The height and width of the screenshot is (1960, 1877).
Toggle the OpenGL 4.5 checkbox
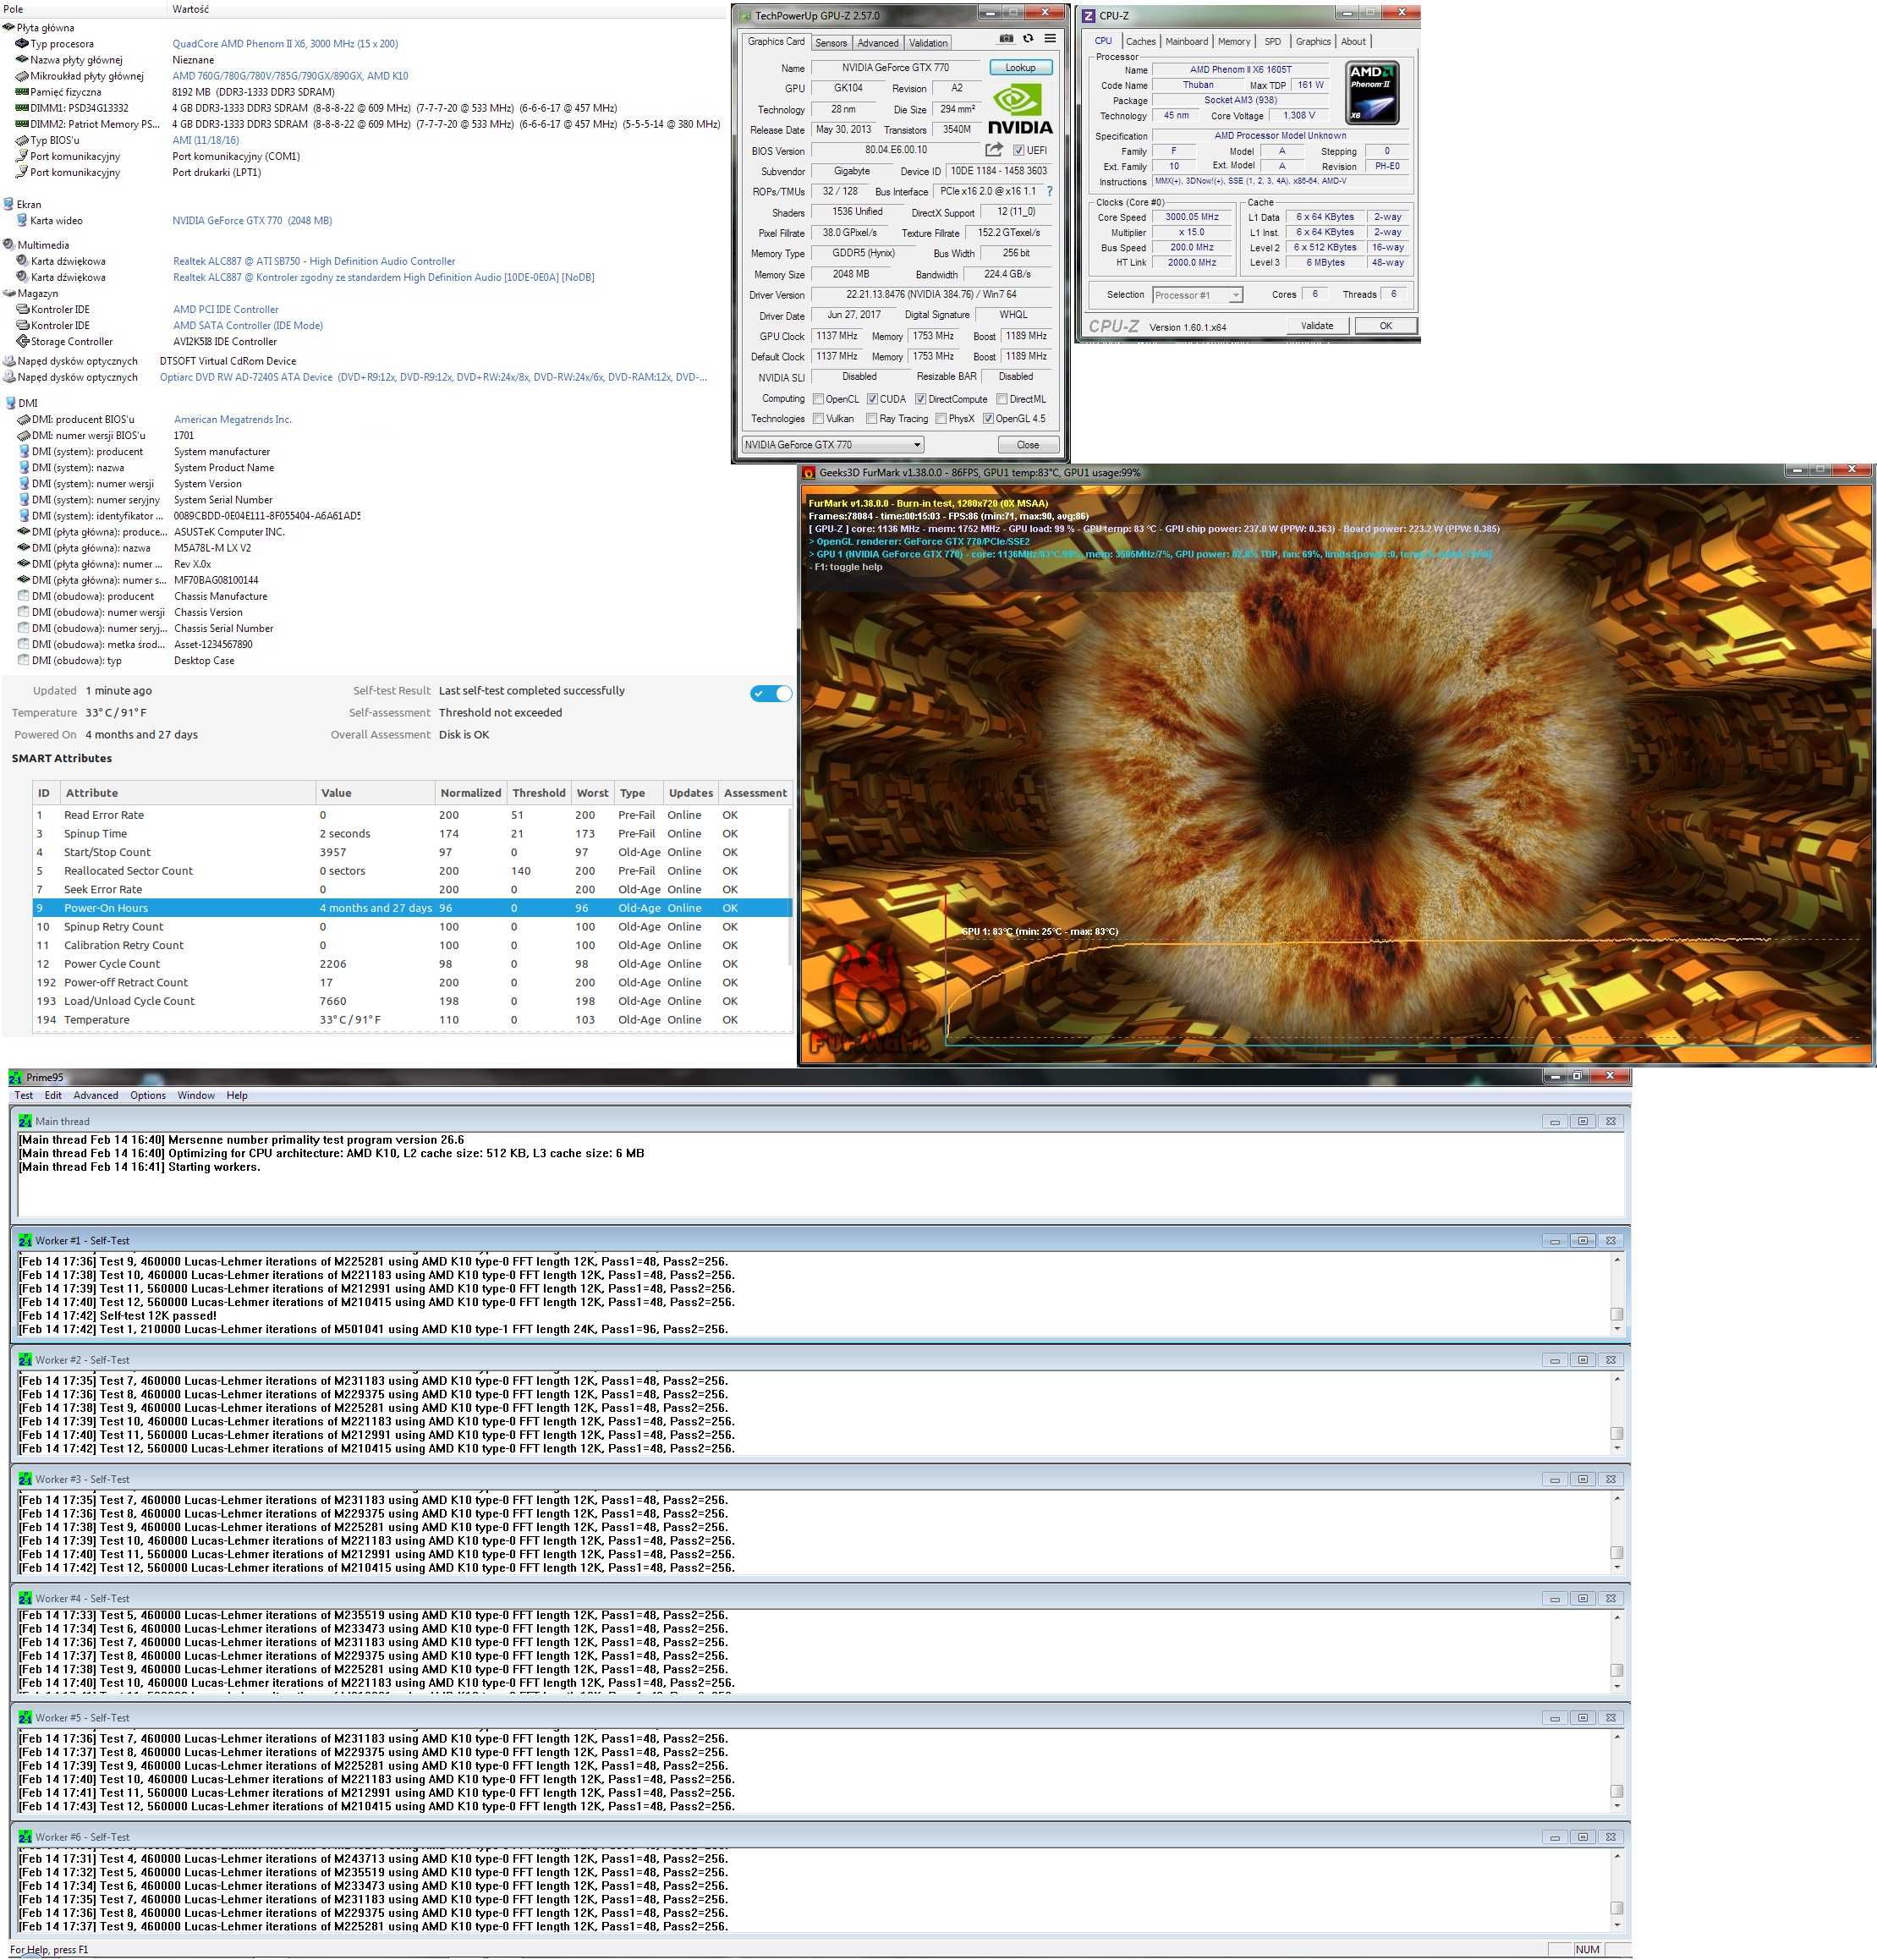click(x=988, y=419)
